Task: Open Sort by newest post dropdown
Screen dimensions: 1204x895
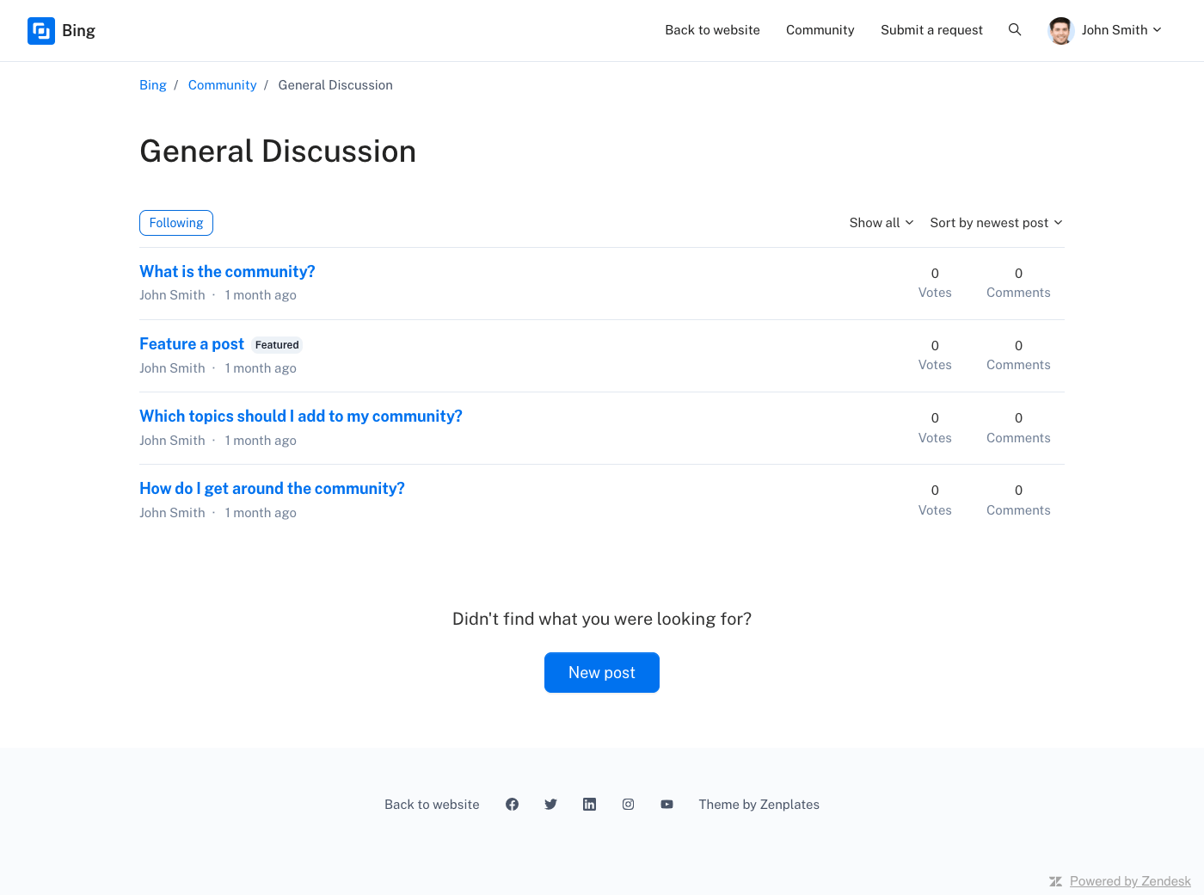Action: click(996, 223)
